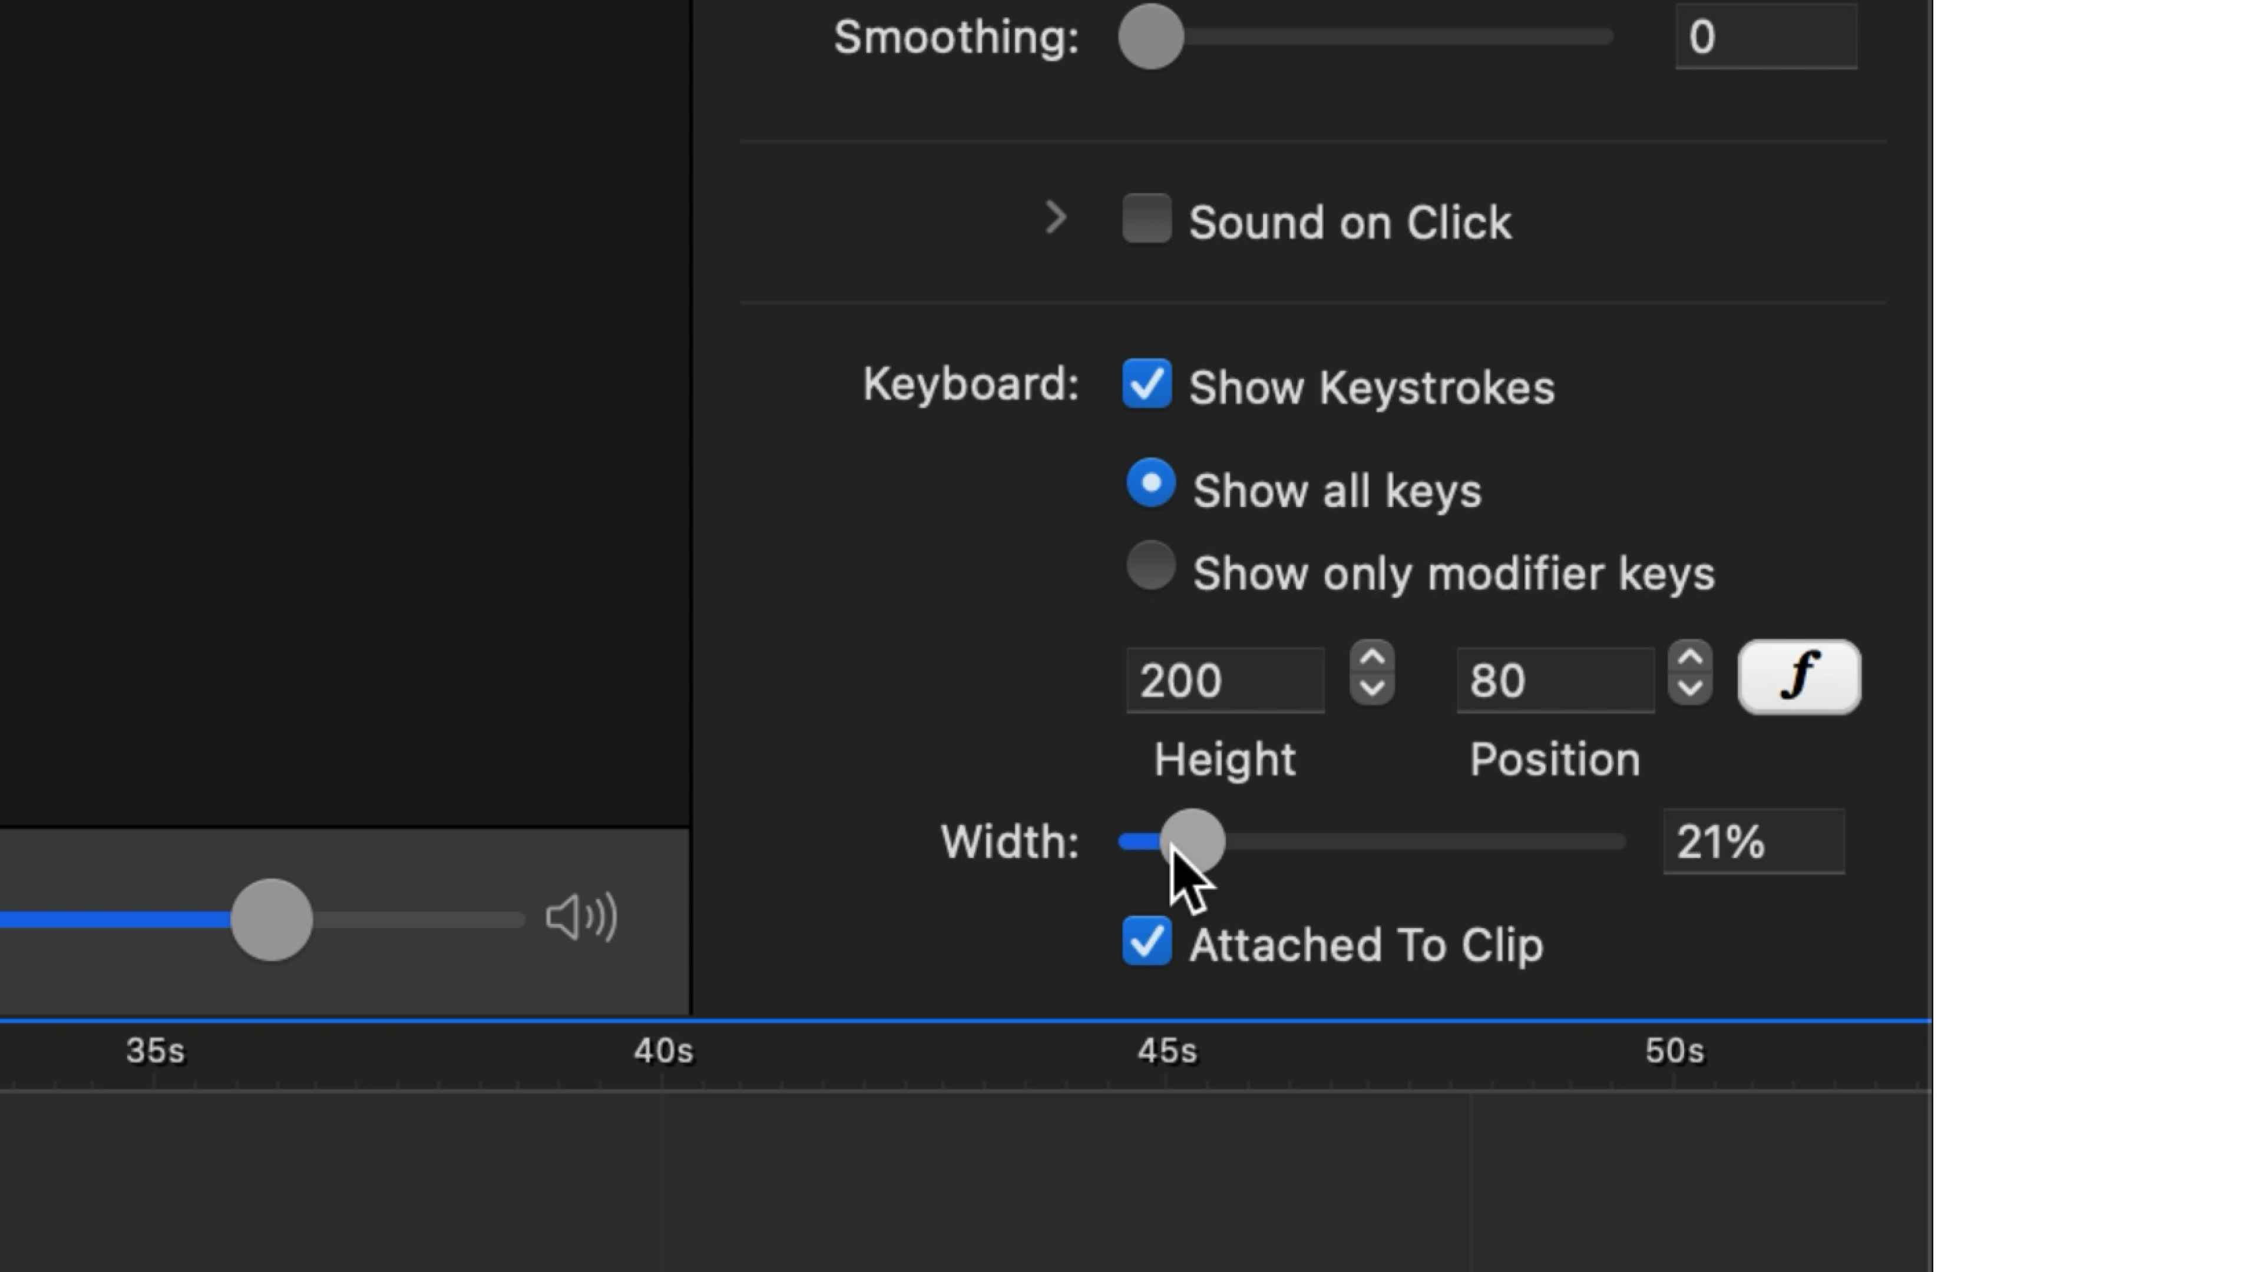Click the volume speaker icon

click(x=580, y=918)
